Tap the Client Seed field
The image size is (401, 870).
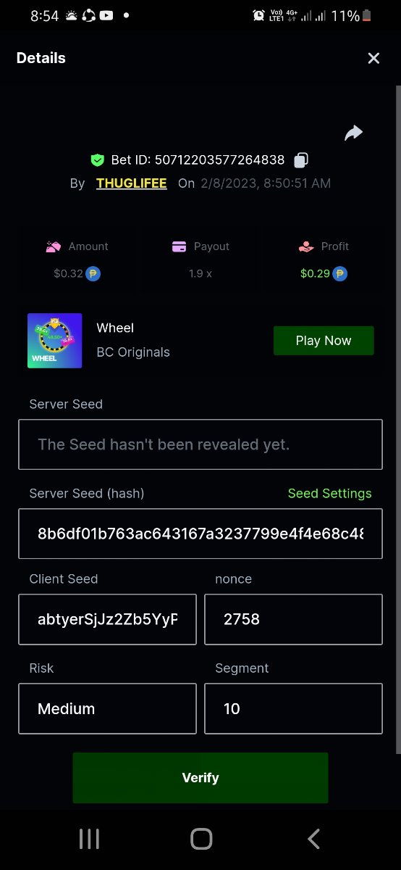click(108, 619)
